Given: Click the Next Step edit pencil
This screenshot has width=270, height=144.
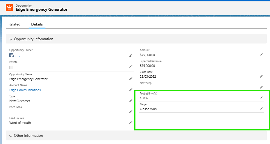Looking at the screenshot, I should [x=261, y=87].
